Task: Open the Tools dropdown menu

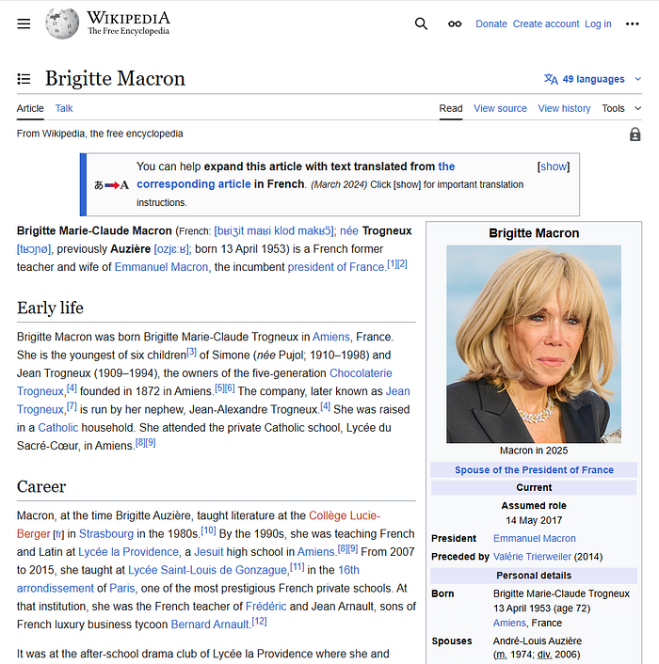Action: click(619, 108)
